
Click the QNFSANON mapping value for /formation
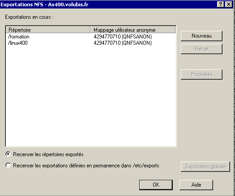(x=123, y=37)
